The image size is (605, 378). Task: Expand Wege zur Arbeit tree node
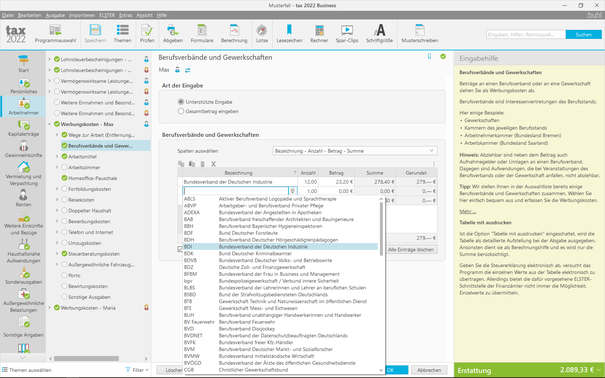click(x=57, y=135)
